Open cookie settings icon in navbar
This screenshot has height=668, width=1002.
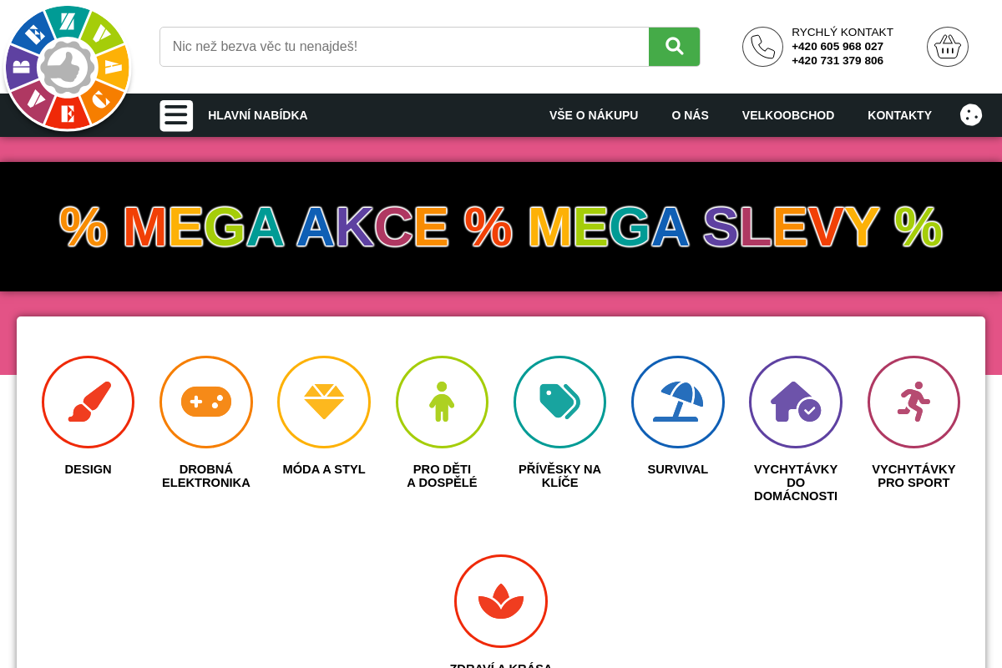971,115
